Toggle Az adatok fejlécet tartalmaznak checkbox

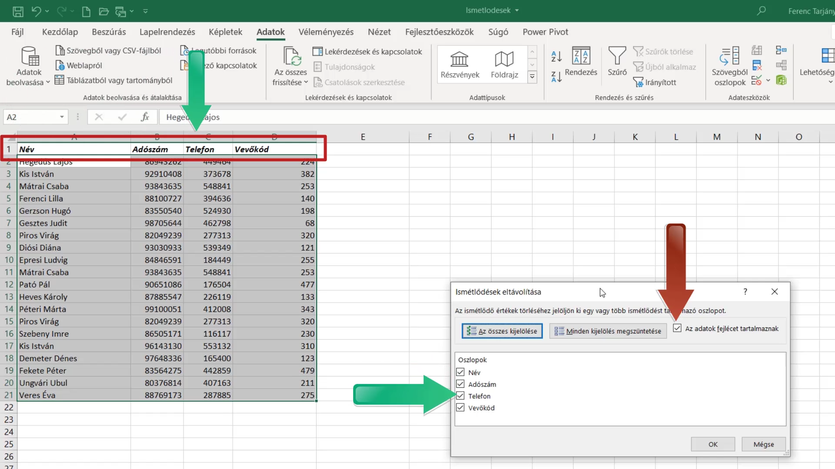point(677,328)
